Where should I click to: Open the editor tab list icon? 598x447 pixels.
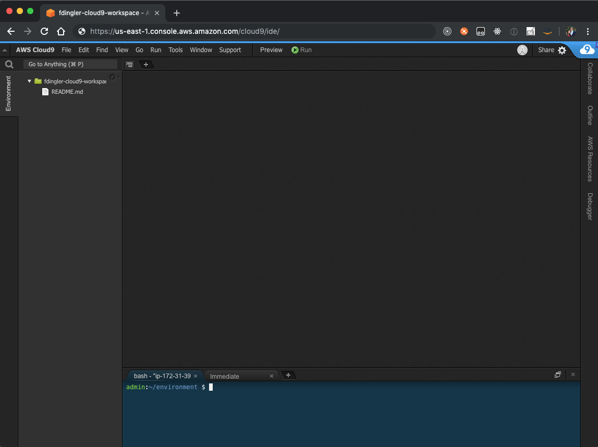[129, 65]
